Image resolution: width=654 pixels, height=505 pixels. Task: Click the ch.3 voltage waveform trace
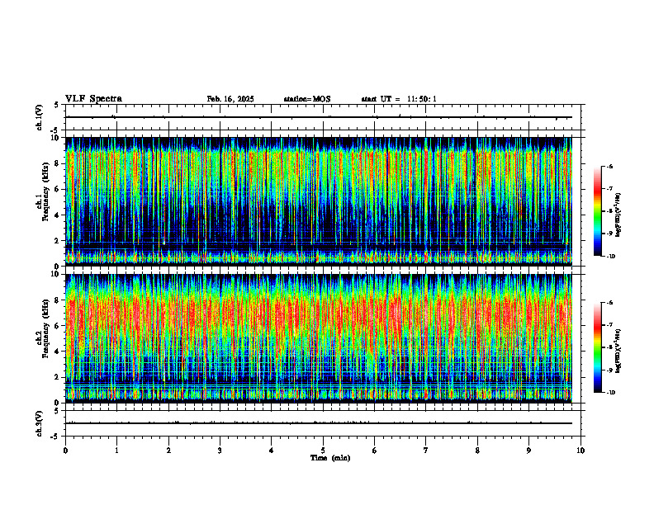coord(319,423)
